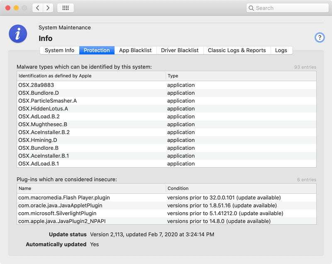Click the 'application' type for OSX.28a9883
332x264 pixels.
[181, 85]
